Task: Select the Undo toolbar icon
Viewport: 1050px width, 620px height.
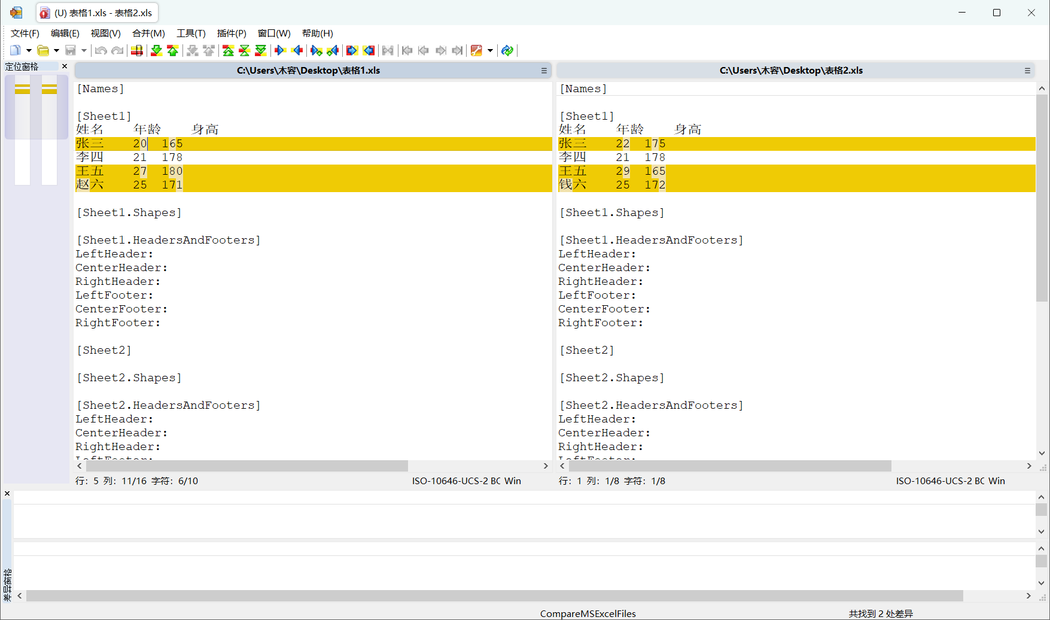Action: coord(101,50)
